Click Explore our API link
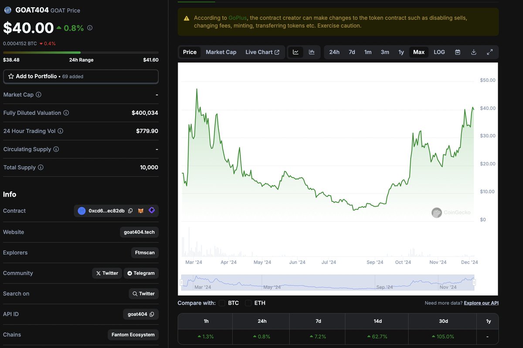The image size is (523, 348). pos(481,303)
